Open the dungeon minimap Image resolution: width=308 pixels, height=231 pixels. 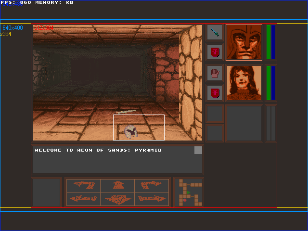point(189,192)
